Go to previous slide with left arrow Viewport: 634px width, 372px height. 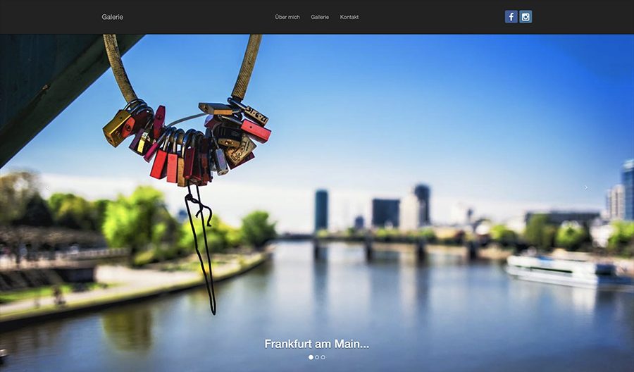pyautogui.click(x=47, y=188)
